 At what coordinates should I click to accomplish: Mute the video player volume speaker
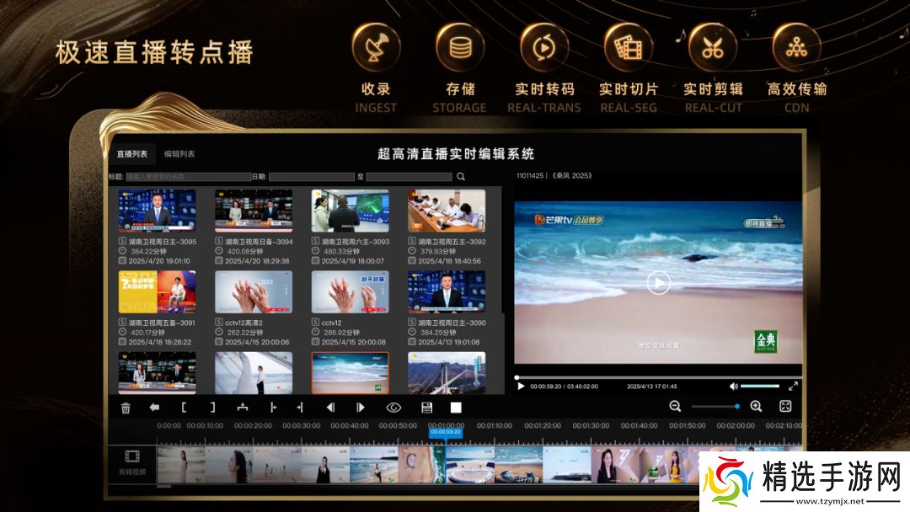tap(734, 386)
